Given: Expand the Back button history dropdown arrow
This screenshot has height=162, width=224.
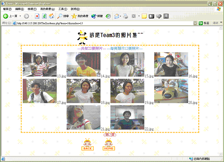Looking at the screenshot, I should click(20, 16).
